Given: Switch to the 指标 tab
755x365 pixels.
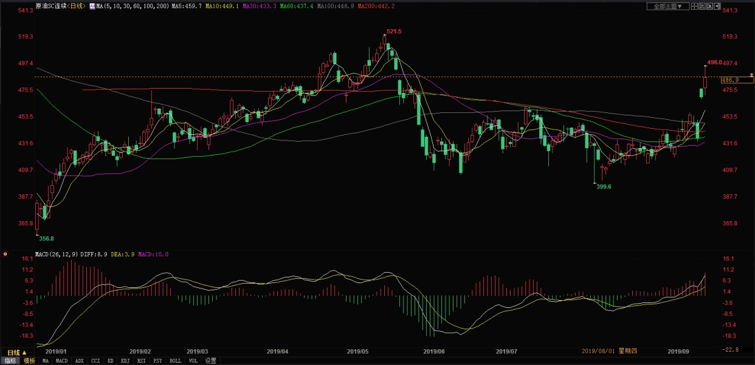Looking at the screenshot, I should 10,361.
